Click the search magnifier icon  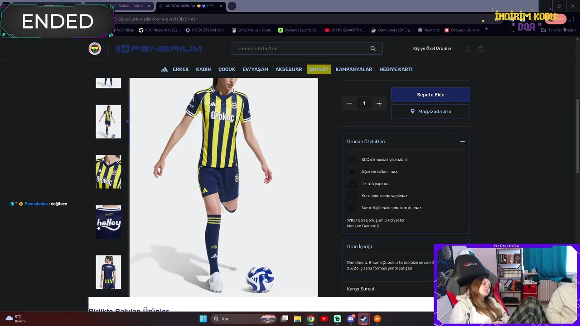pos(373,48)
